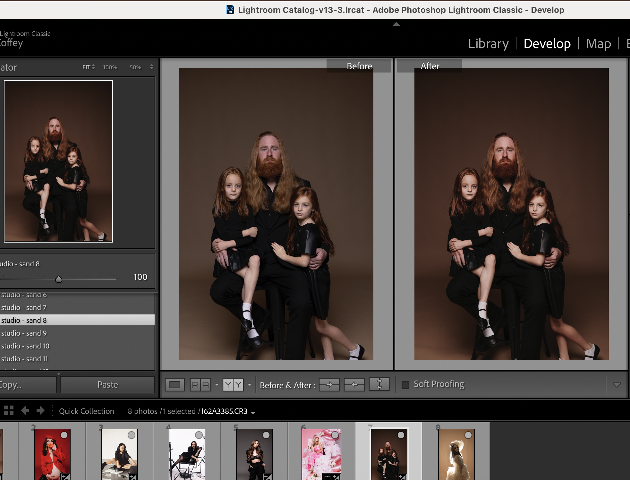Switch to Loupe single view mode
Screen dimensions: 630x480
[175, 385]
